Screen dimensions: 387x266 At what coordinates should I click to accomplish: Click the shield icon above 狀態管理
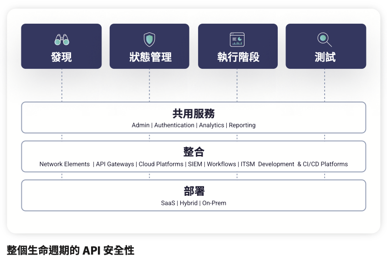pos(149,40)
